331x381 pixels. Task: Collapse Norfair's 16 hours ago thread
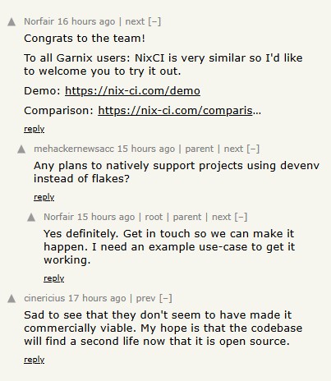pos(154,21)
